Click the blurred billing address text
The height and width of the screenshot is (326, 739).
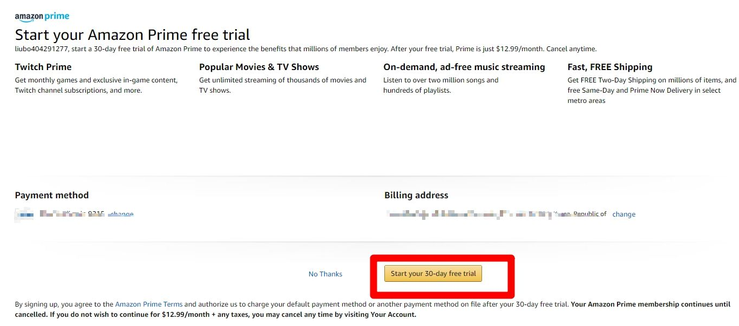tap(486, 214)
